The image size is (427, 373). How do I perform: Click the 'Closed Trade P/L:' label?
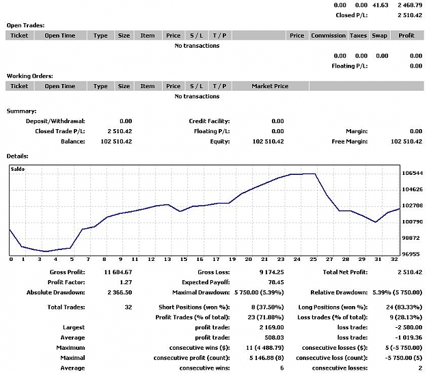pyautogui.click(x=60, y=131)
